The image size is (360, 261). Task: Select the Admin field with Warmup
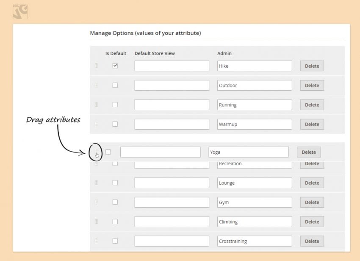(255, 124)
